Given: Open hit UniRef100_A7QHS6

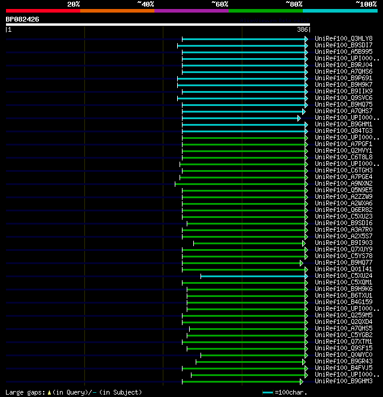Looking at the screenshot, I should pyautogui.click(x=344, y=72).
